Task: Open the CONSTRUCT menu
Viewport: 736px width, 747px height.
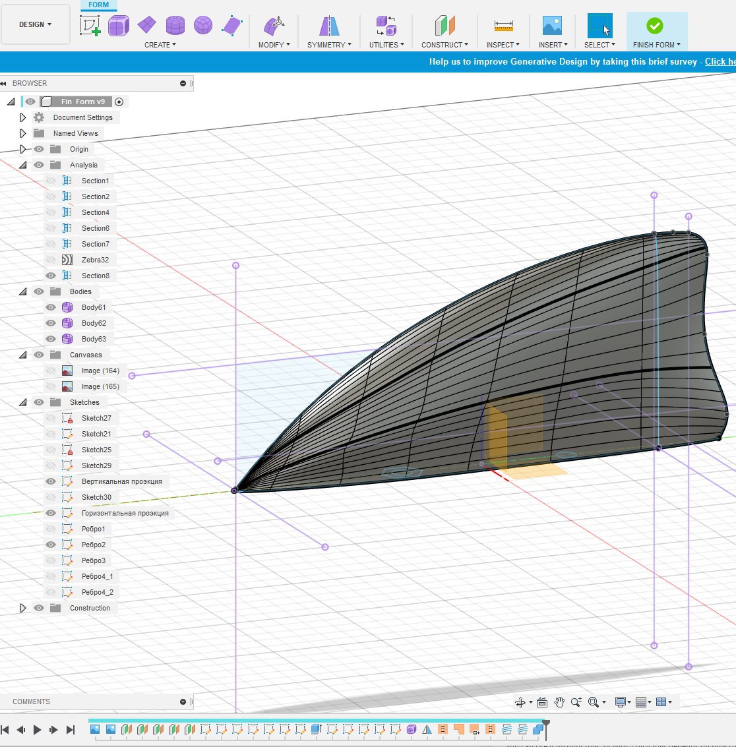Action: click(445, 44)
